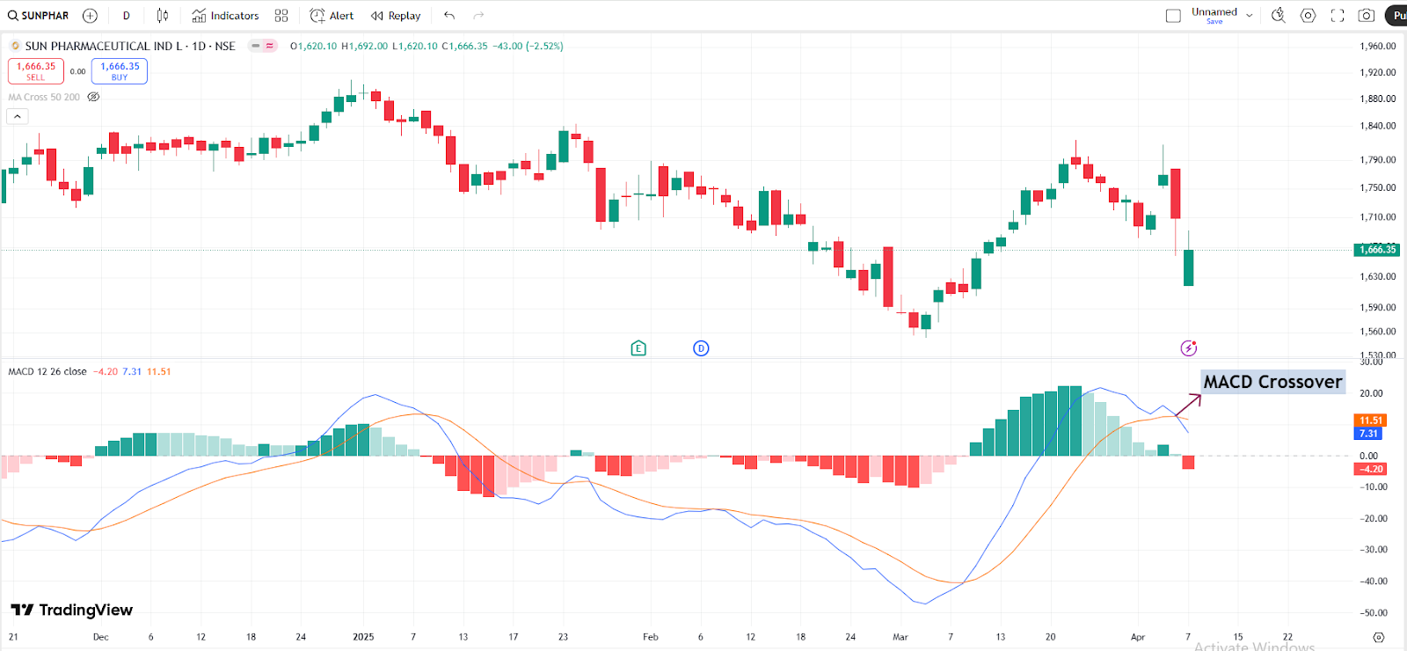Select the MA Cross 50 200 legend

pyautogui.click(x=44, y=98)
